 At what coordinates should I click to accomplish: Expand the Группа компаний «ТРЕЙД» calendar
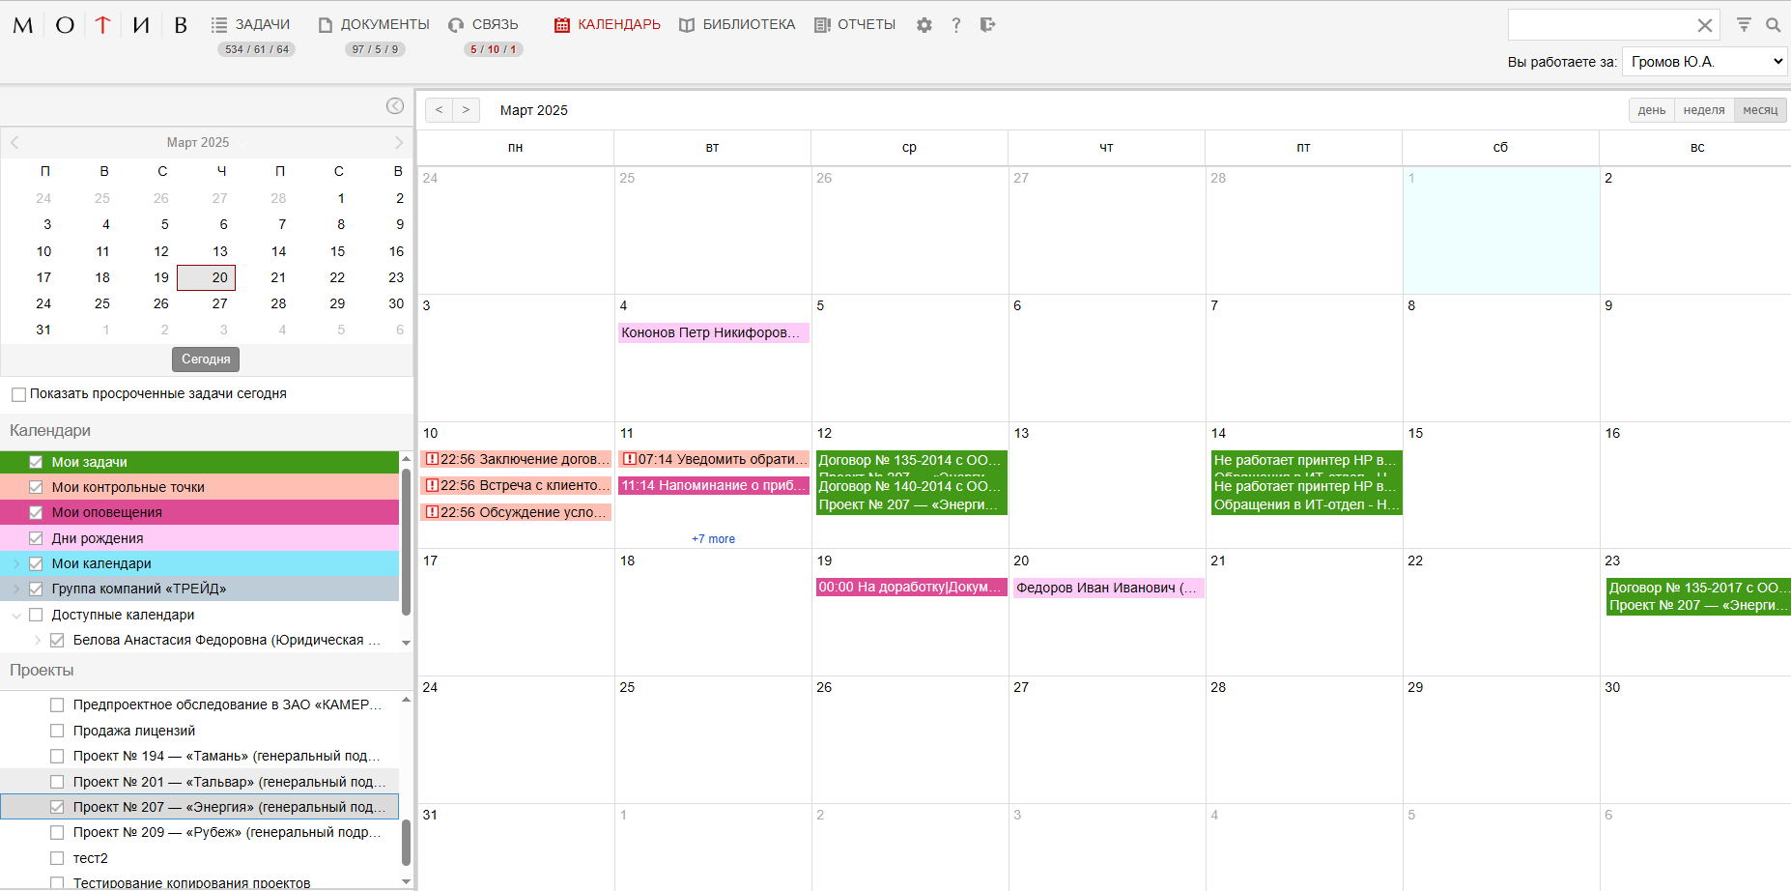15,589
